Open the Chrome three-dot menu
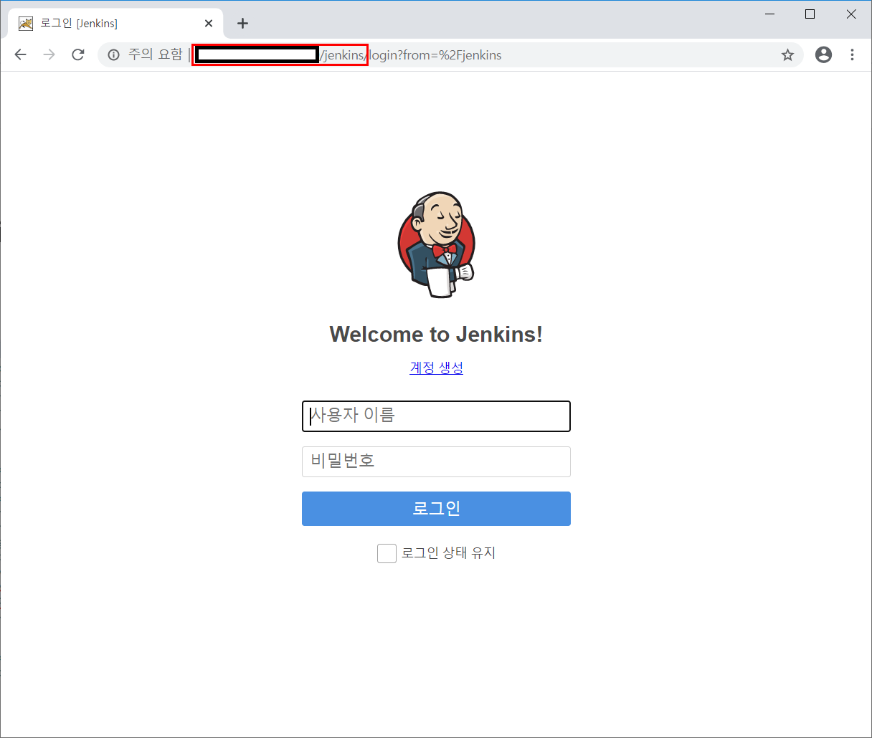872x738 pixels. (852, 54)
